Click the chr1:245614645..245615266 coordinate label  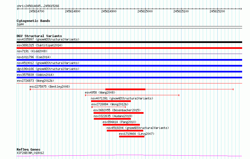click(38, 6)
